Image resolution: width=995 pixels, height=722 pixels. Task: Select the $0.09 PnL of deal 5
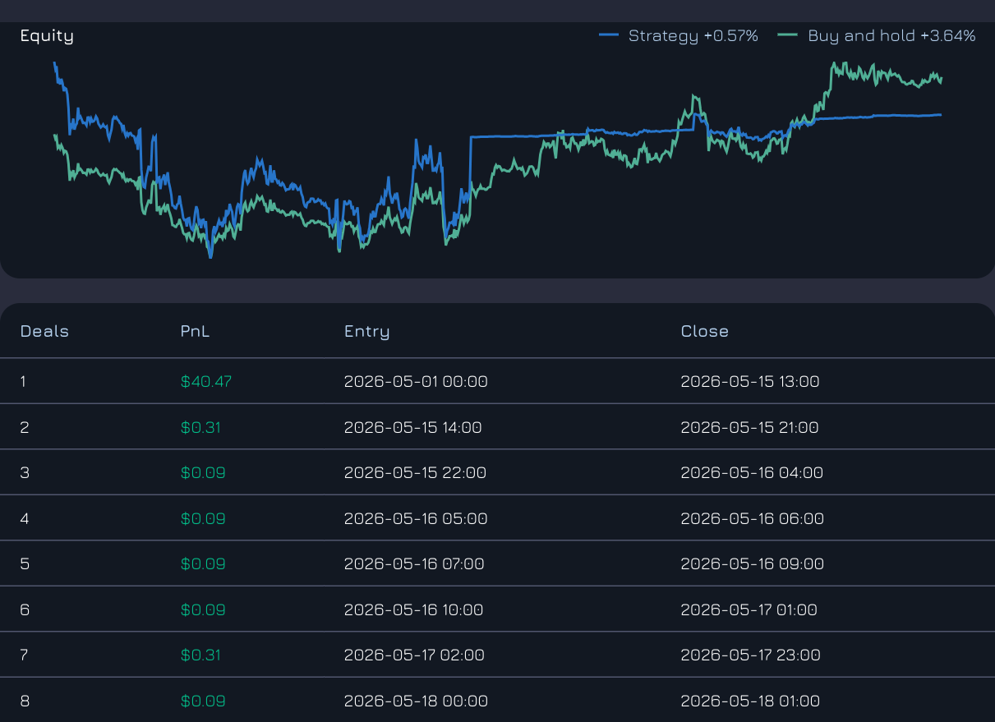tap(203, 563)
